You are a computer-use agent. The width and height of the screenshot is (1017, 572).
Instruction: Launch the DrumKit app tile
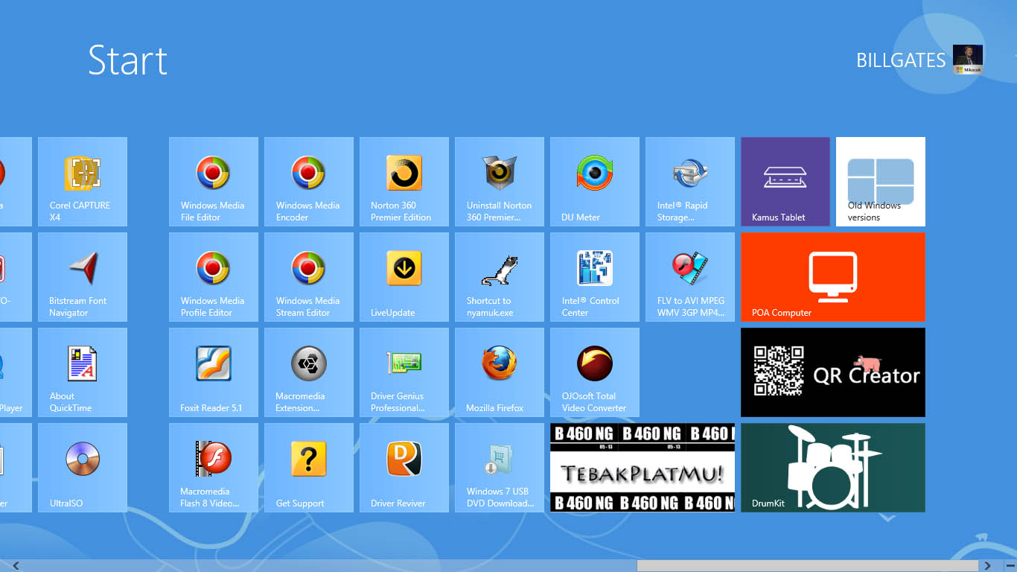point(833,468)
